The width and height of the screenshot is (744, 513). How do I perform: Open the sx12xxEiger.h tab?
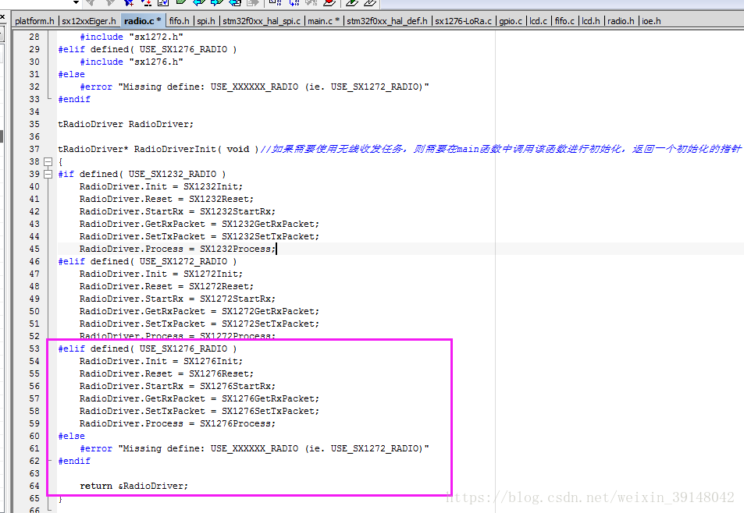[x=89, y=21]
